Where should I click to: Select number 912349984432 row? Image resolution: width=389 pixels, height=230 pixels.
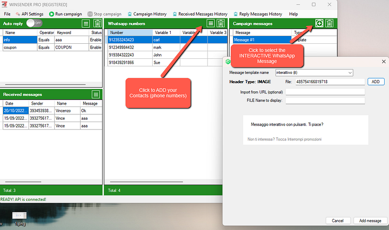(x=167, y=47)
